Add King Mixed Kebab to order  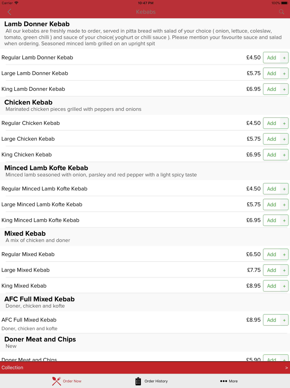271,286
